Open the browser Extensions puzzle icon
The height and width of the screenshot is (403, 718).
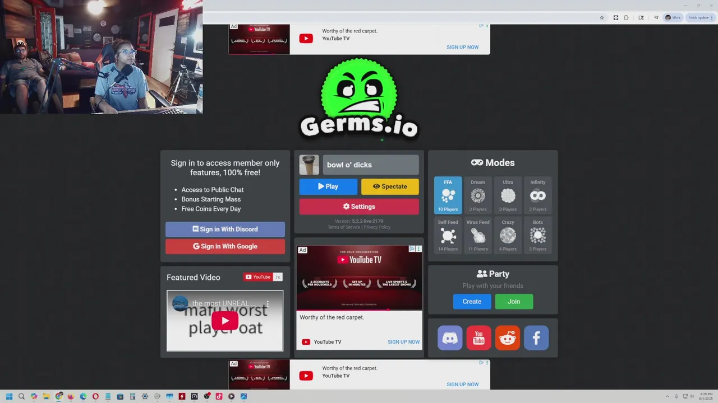tap(626, 18)
